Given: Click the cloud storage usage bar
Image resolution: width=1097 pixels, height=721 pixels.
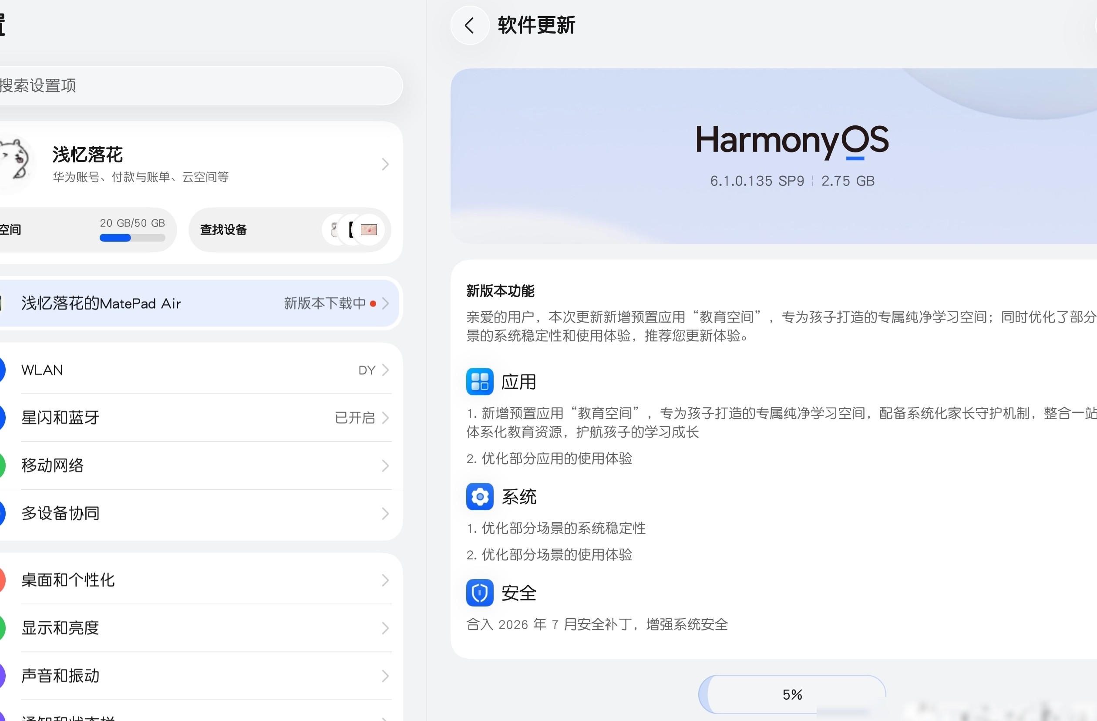Looking at the screenshot, I should click(x=132, y=238).
